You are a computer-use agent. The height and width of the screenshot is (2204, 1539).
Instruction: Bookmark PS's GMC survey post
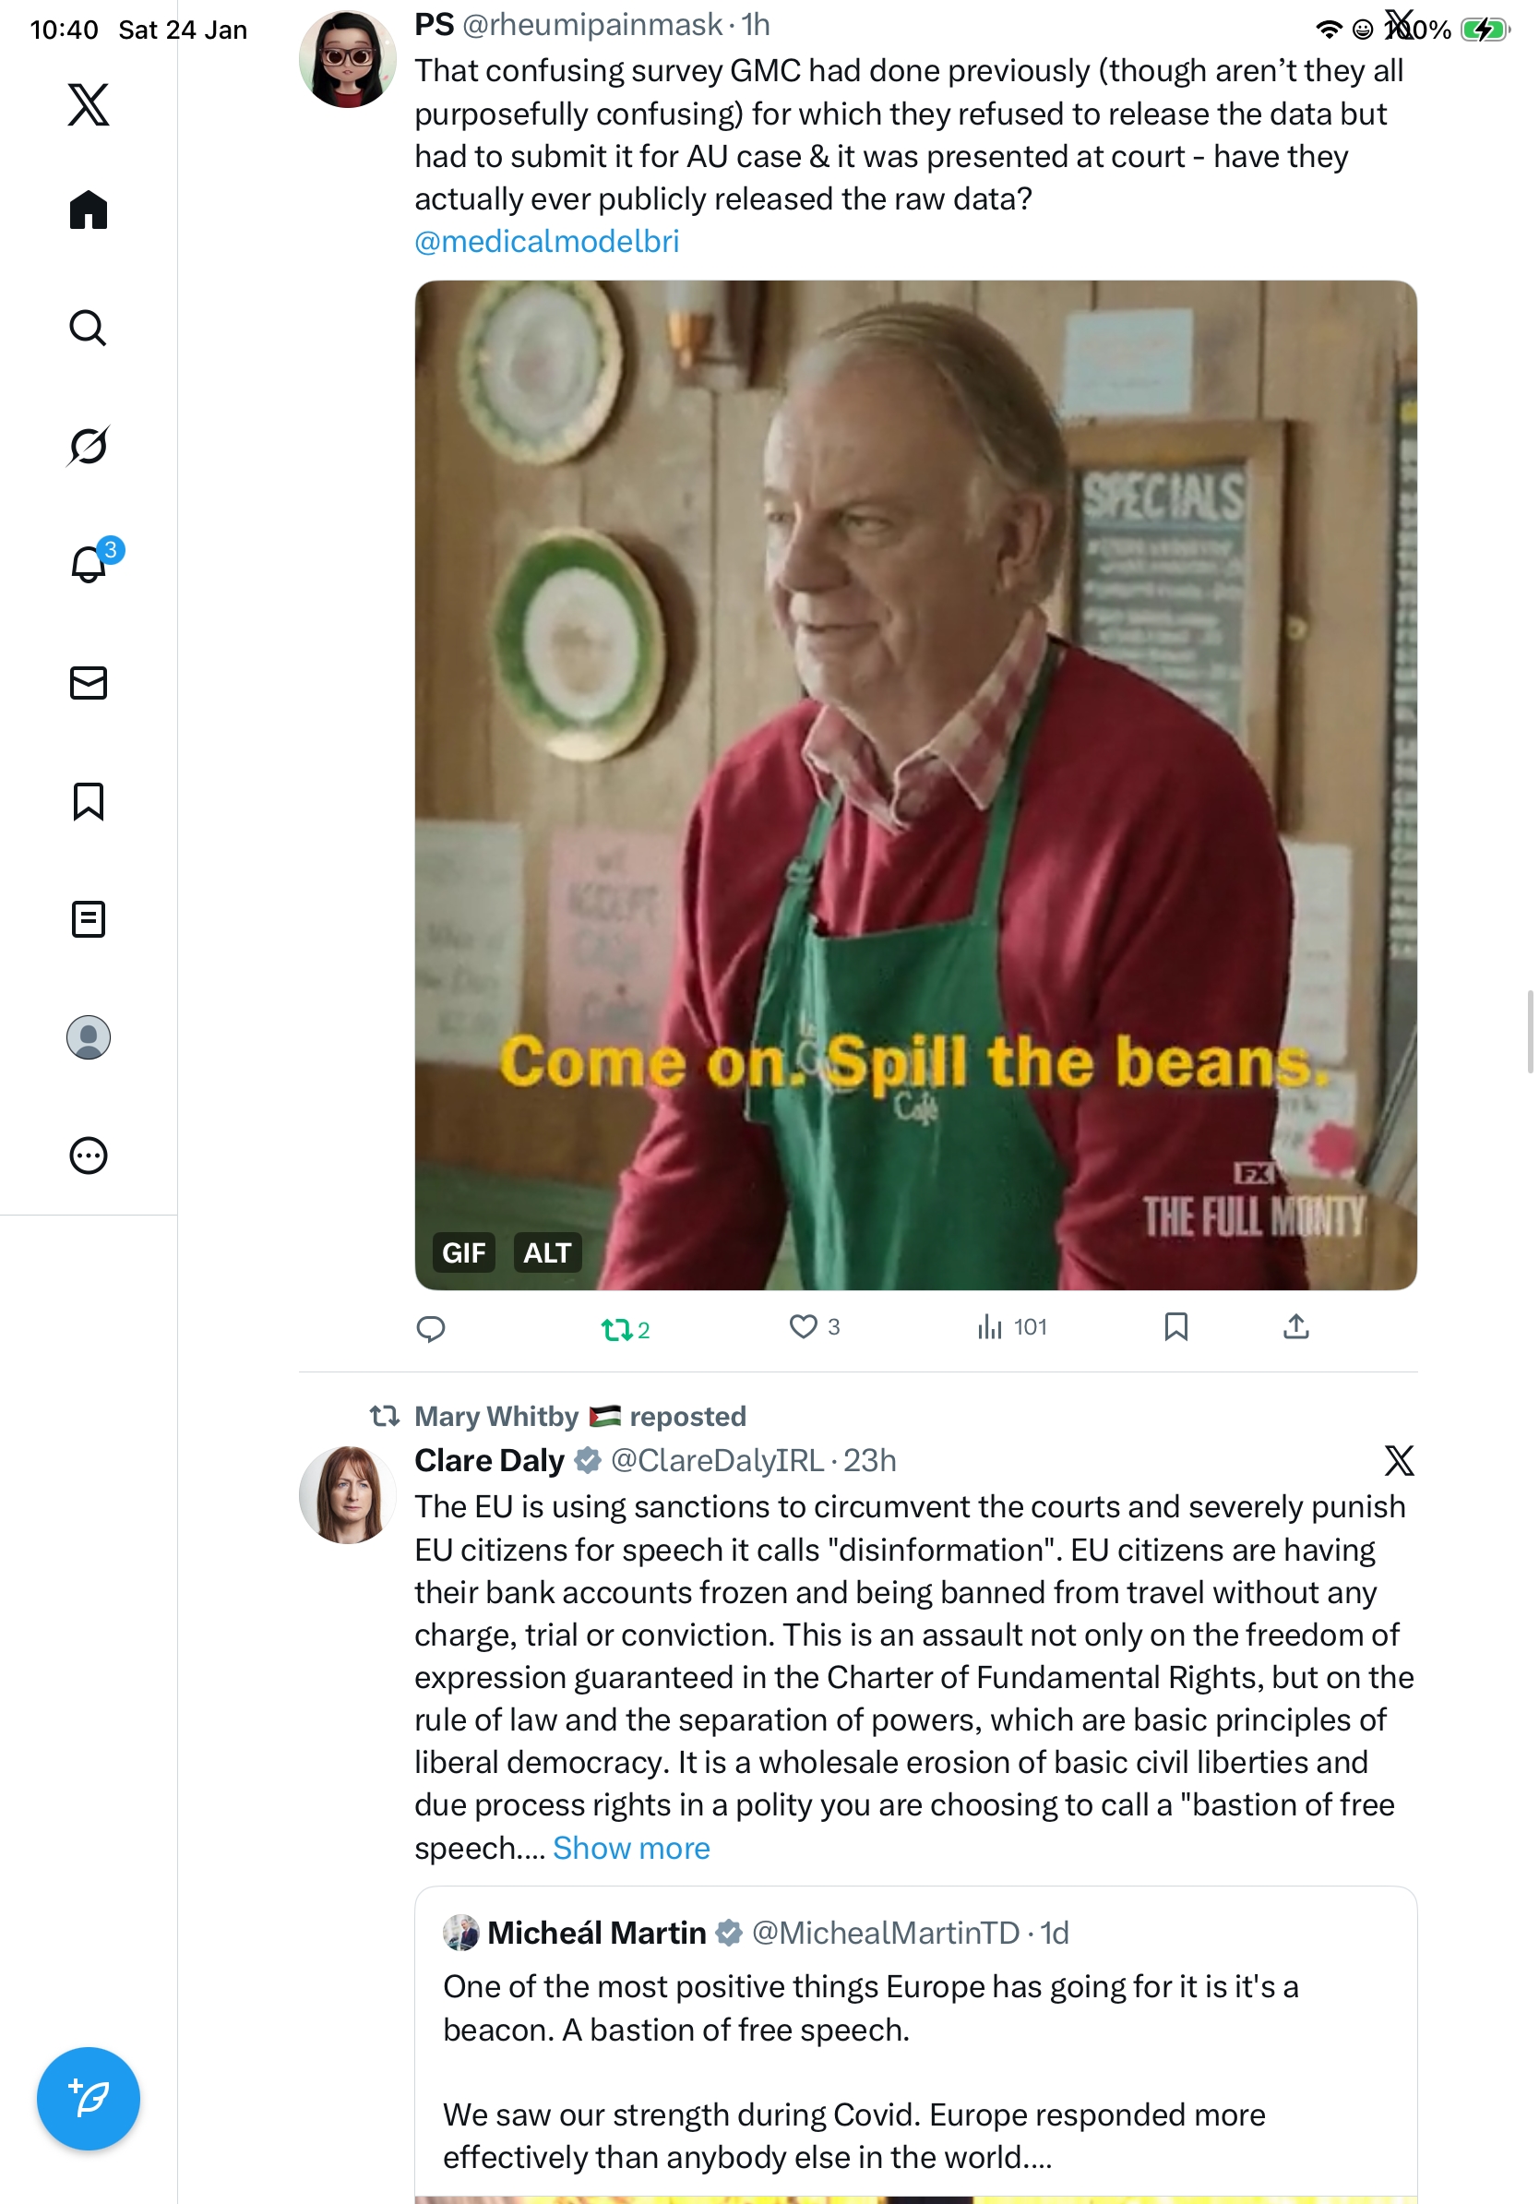[x=1175, y=1326]
